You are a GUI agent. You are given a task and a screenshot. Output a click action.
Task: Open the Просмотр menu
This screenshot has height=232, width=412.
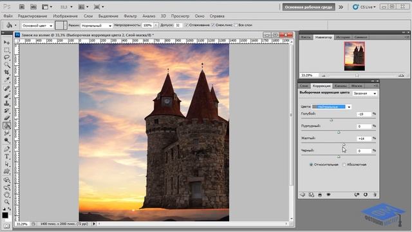tap(180, 16)
